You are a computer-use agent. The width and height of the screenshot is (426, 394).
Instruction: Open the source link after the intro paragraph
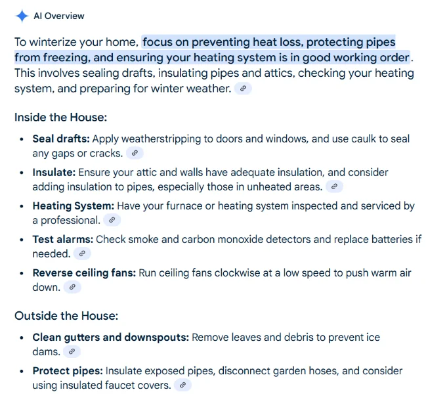(243, 88)
